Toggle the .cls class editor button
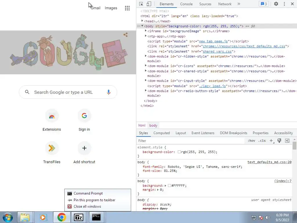The image size is (297, 223). (x=262, y=141)
